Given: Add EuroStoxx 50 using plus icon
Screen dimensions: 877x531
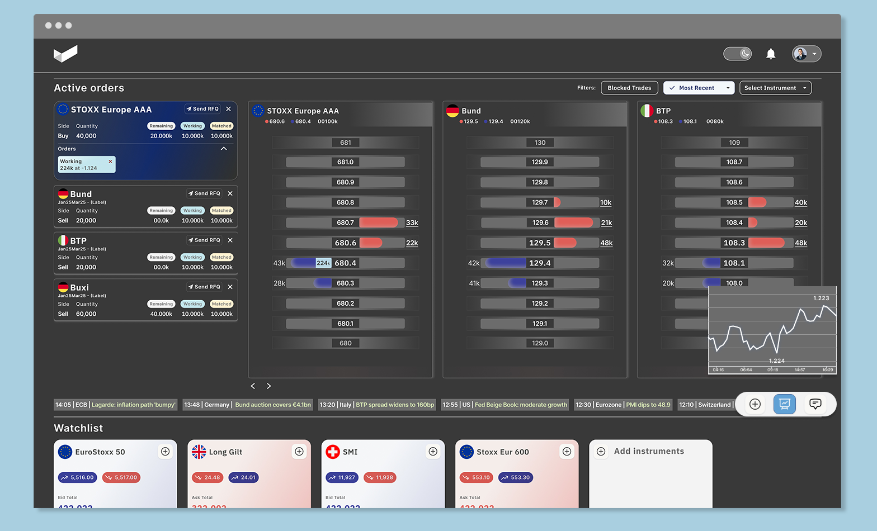Looking at the screenshot, I should point(166,452).
